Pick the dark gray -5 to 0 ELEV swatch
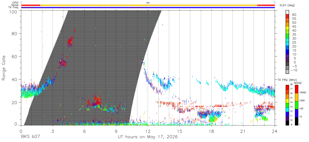 pyautogui.click(x=287, y=64)
